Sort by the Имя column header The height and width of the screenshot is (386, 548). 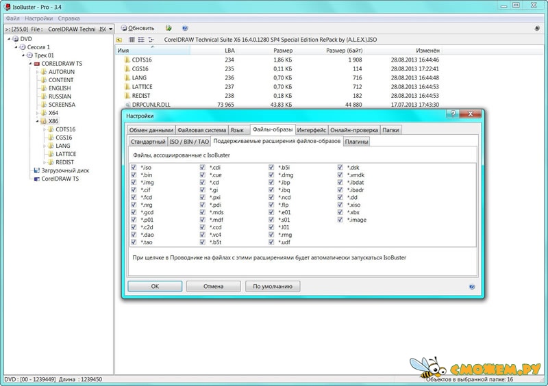click(153, 51)
